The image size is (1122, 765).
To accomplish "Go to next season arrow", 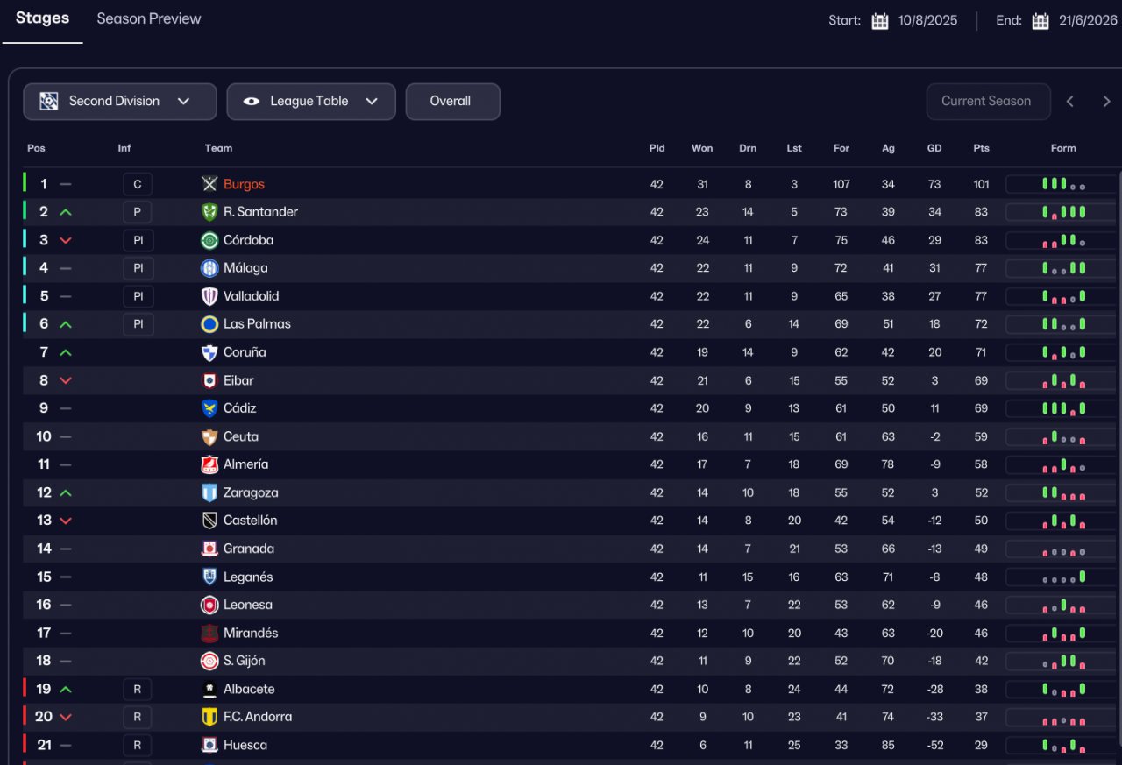I will click(1106, 102).
